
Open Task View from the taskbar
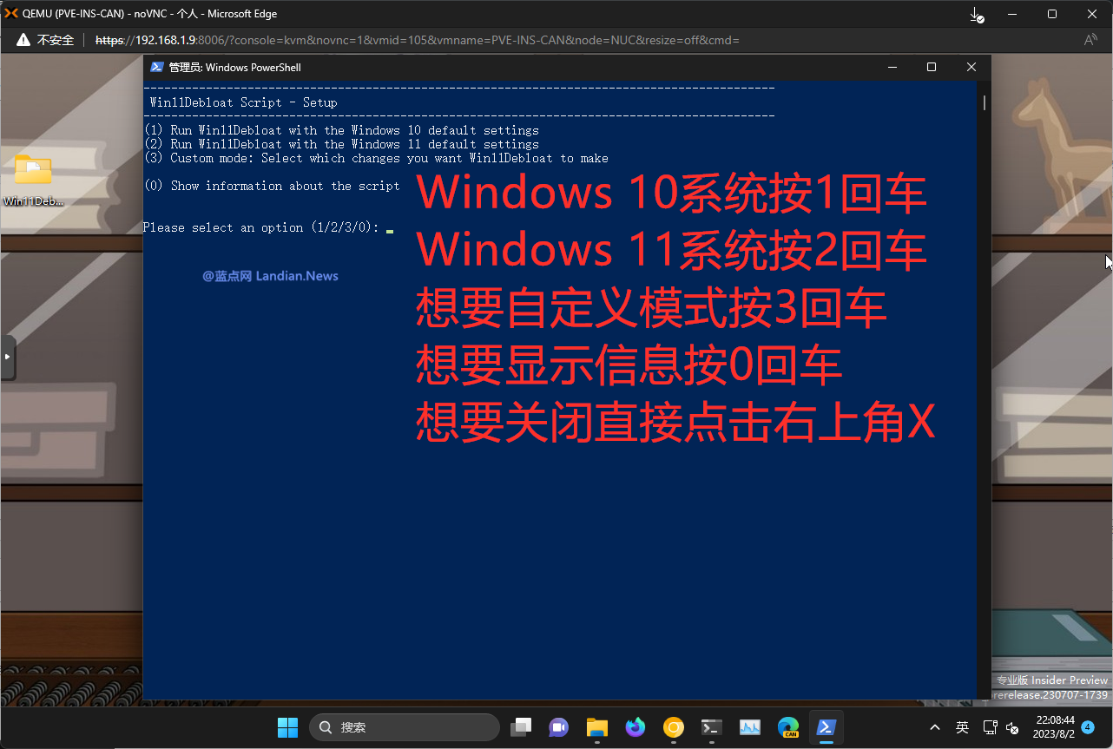521,727
